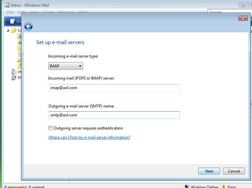
Task: Open 'Where can I find my e-mail server information?' link
Action: coord(89,137)
